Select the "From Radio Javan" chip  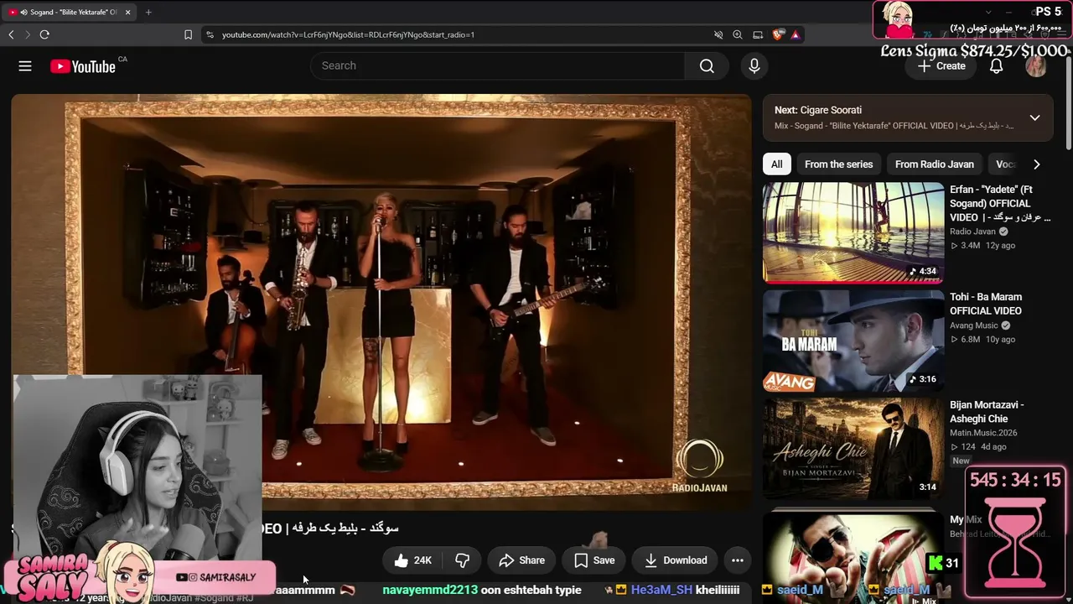click(x=935, y=164)
